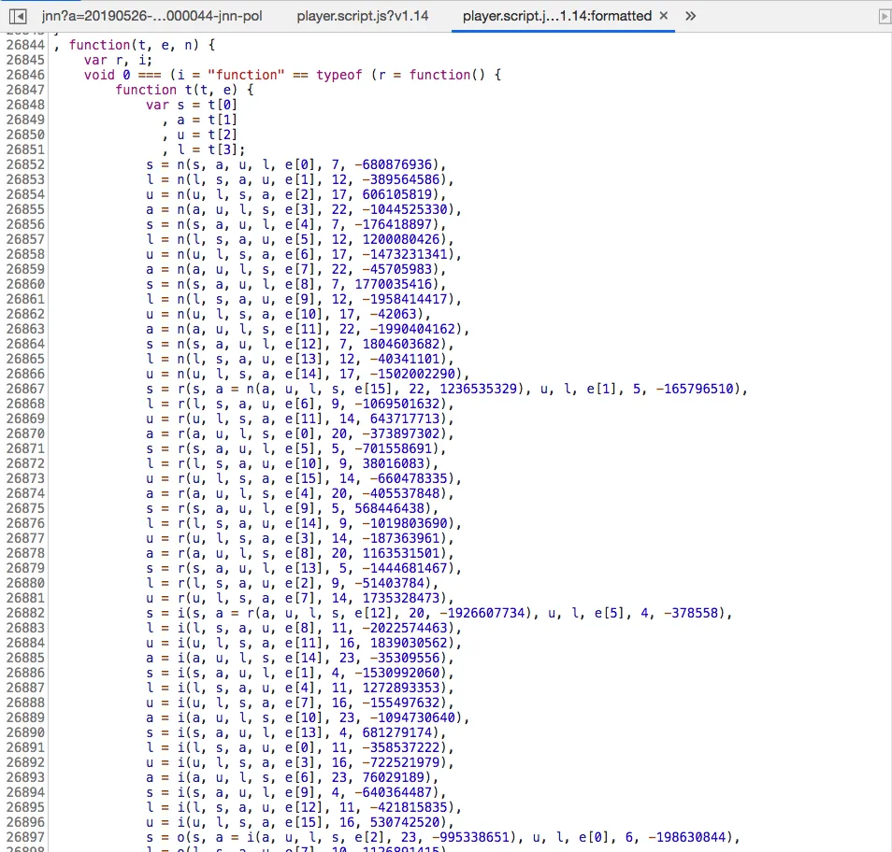892x852 pixels.
Task: Open the player.script.js?v1.14 tab
Action: coord(363,16)
